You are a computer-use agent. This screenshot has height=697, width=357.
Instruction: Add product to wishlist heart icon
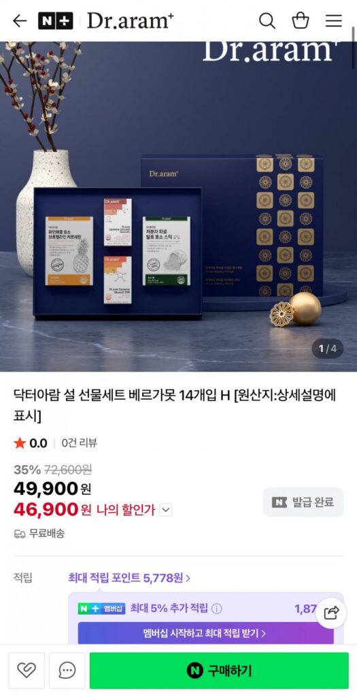pos(27,670)
